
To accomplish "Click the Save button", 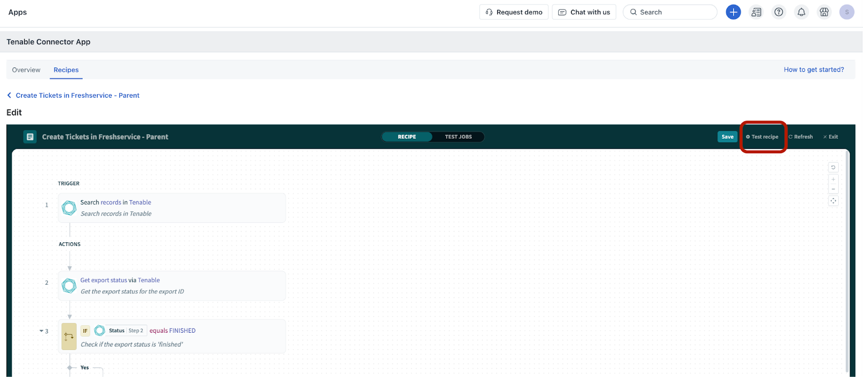I will [x=728, y=137].
